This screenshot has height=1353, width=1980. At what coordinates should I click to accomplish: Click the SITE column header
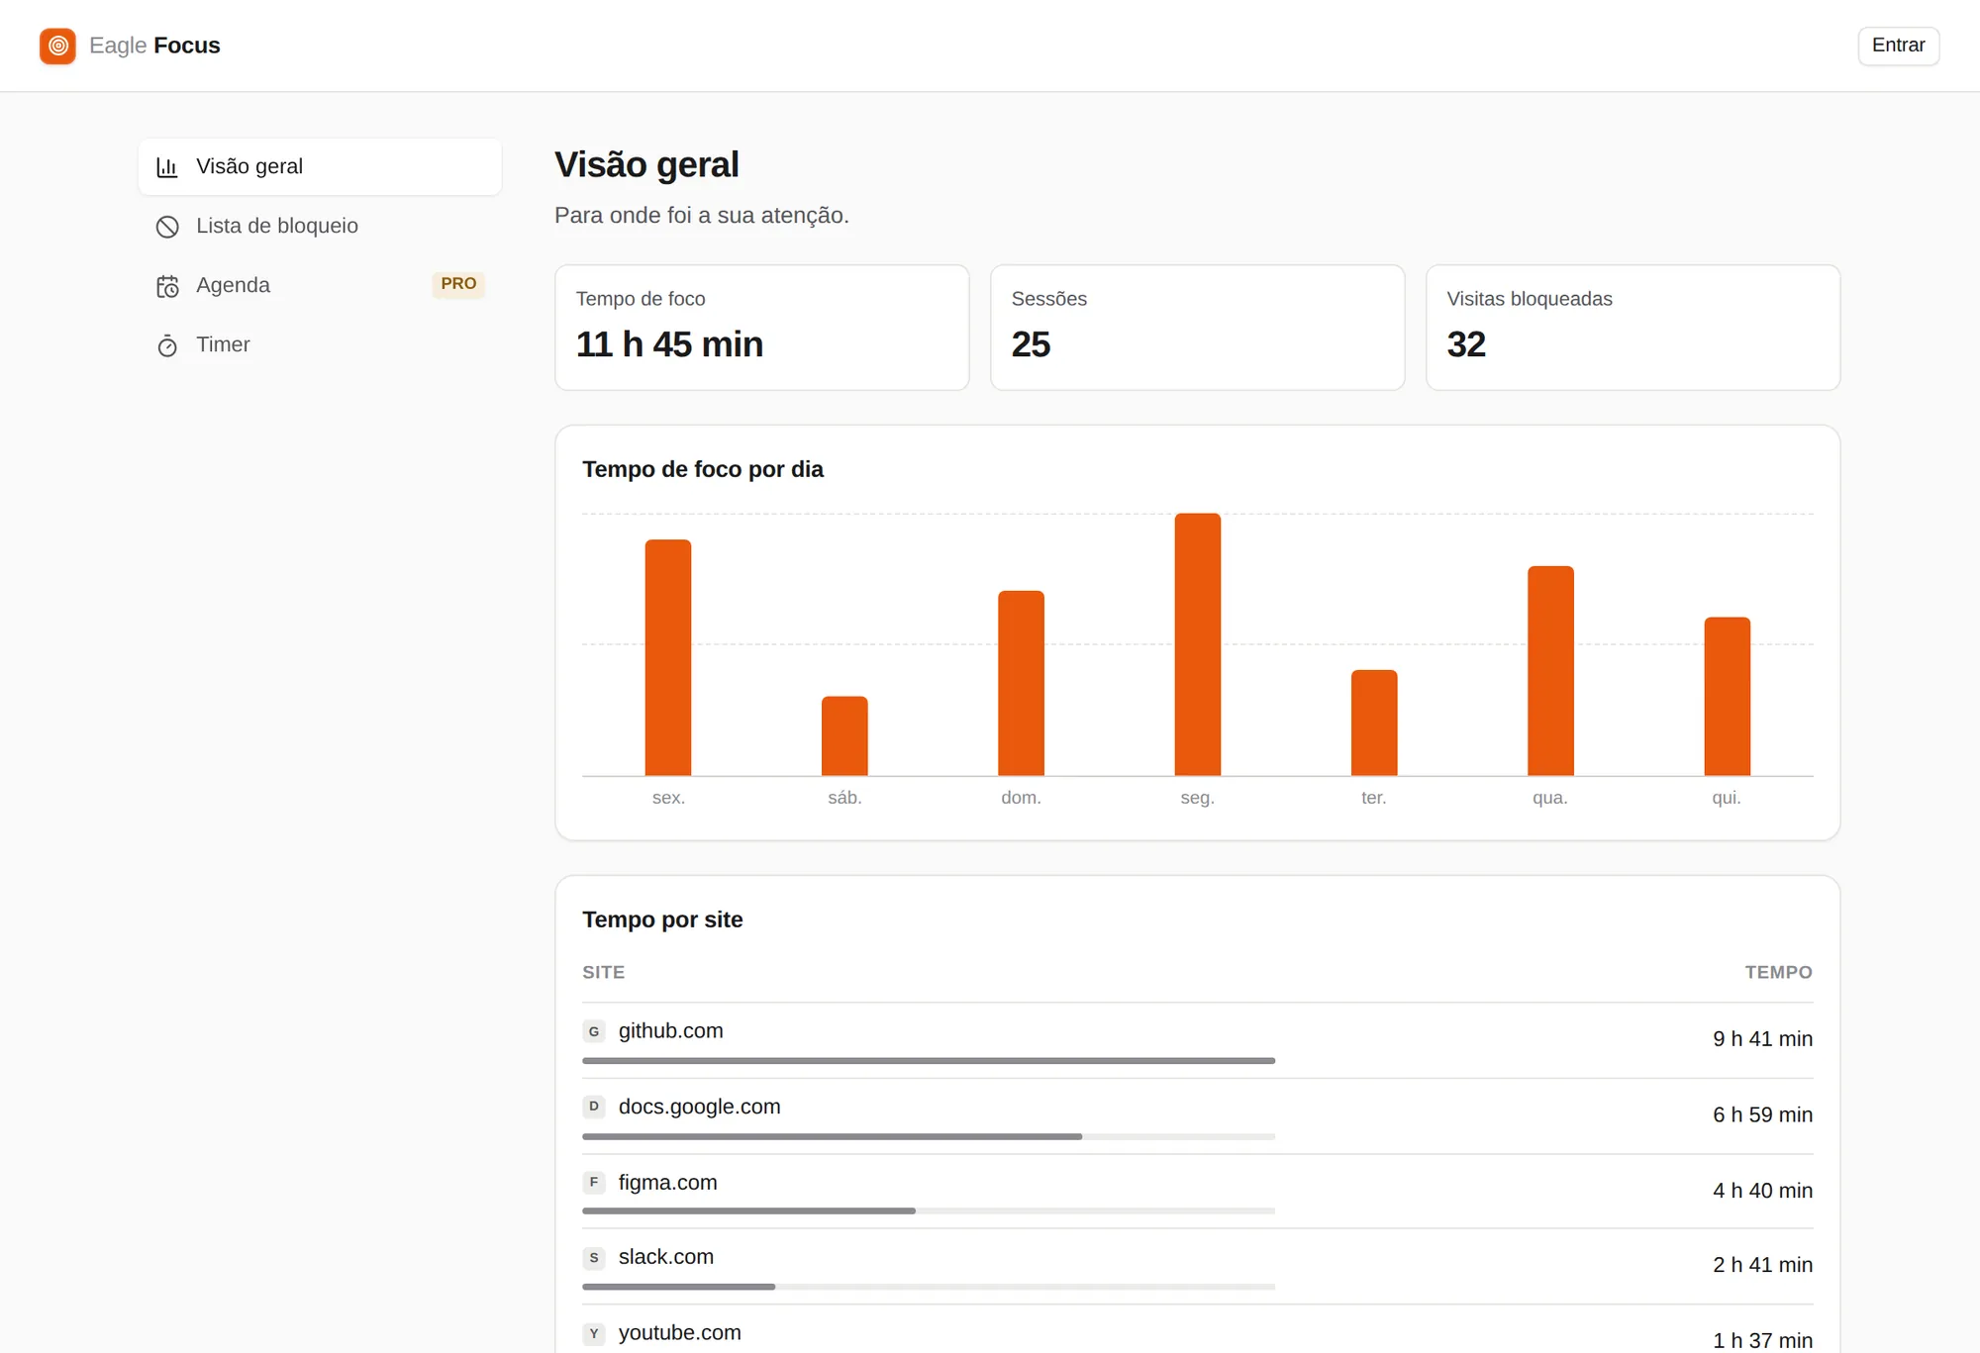[604, 972]
